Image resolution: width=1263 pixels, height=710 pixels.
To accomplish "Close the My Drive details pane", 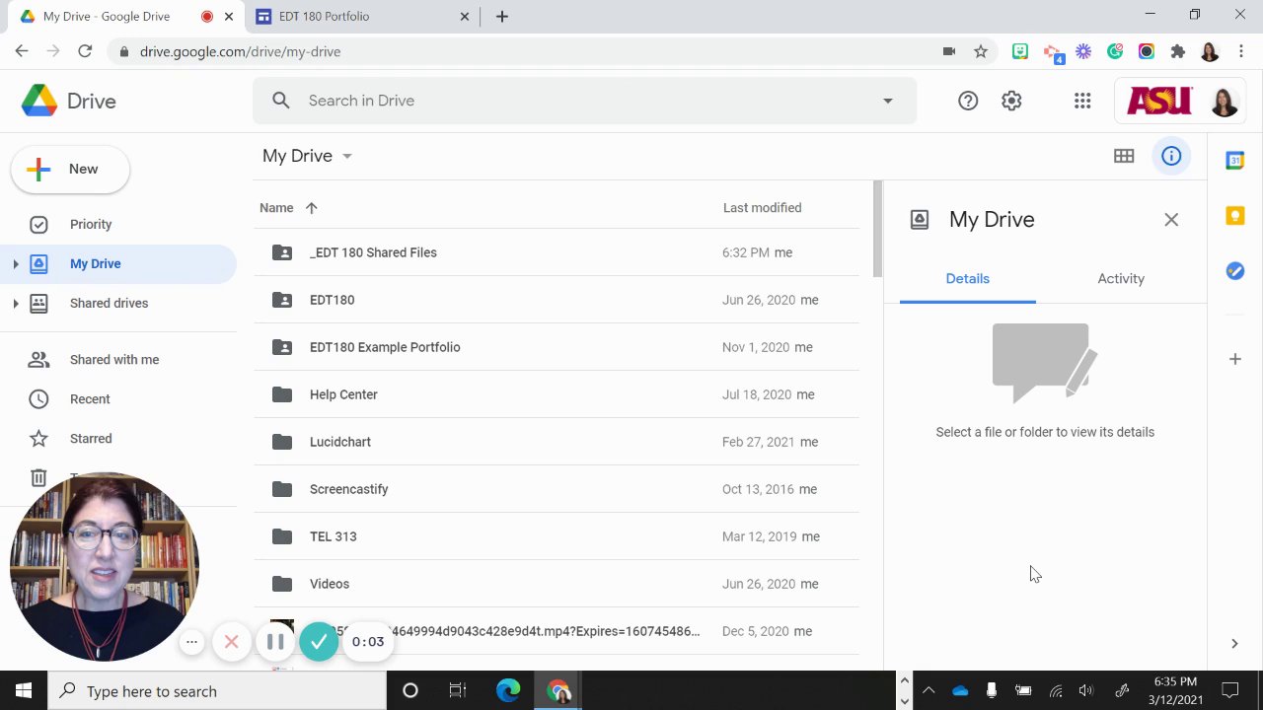I will 1171,220.
